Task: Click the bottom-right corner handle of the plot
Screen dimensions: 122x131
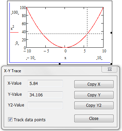Action: tap(111, 64)
